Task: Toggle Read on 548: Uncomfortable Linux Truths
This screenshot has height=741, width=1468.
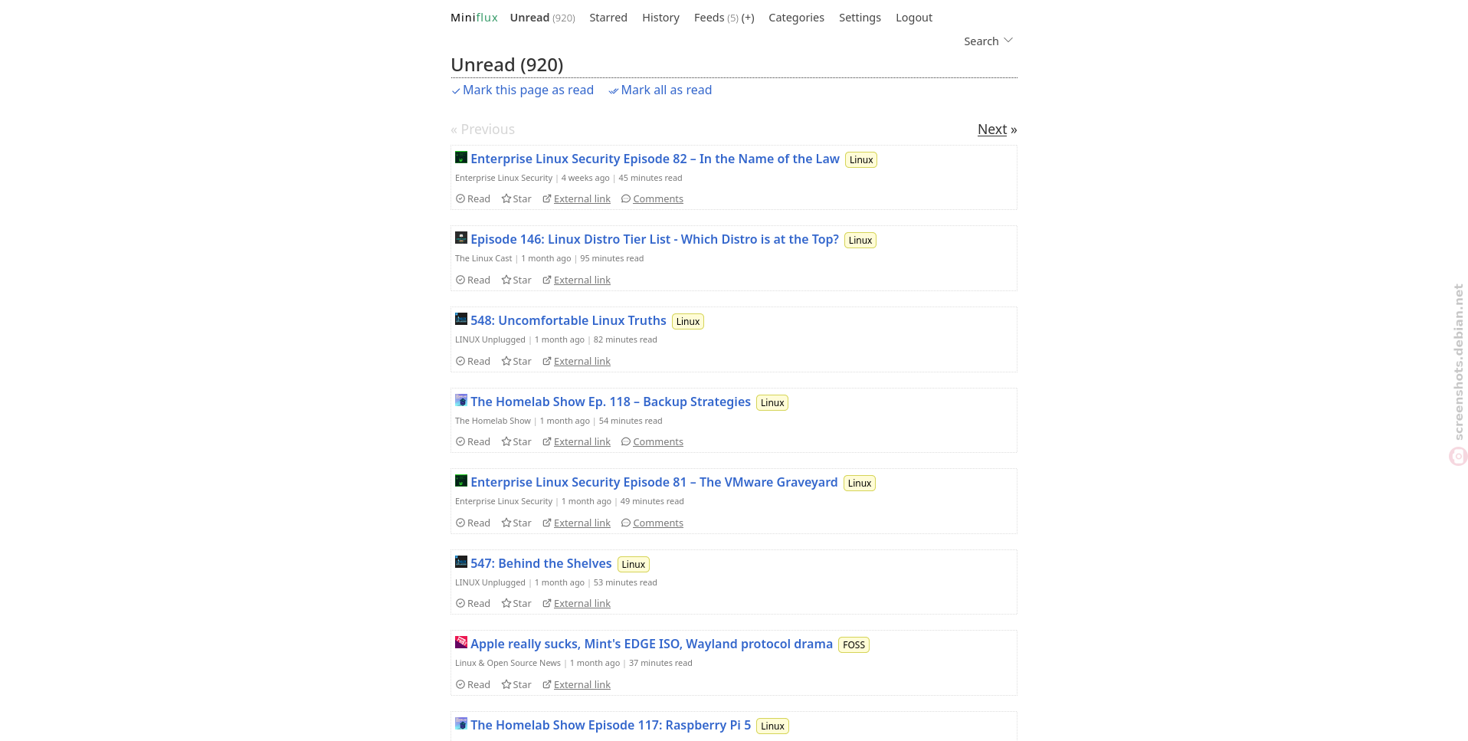Action: (x=473, y=362)
